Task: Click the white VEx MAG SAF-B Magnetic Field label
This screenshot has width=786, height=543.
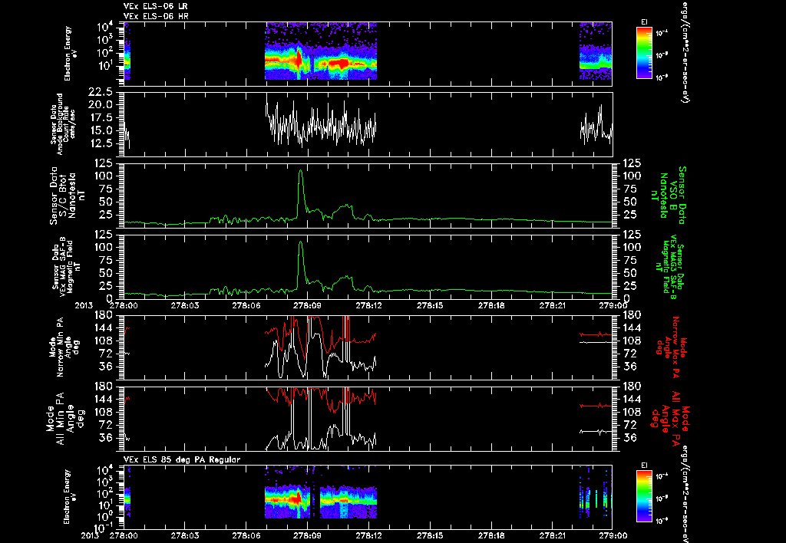Action: pyautogui.click(x=66, y=266)
